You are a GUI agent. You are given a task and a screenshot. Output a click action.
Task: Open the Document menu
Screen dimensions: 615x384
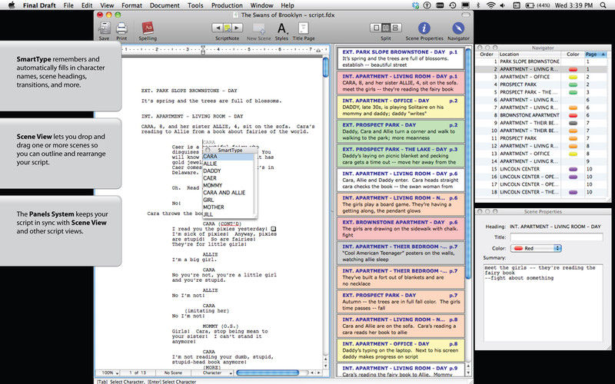(165, 5)
